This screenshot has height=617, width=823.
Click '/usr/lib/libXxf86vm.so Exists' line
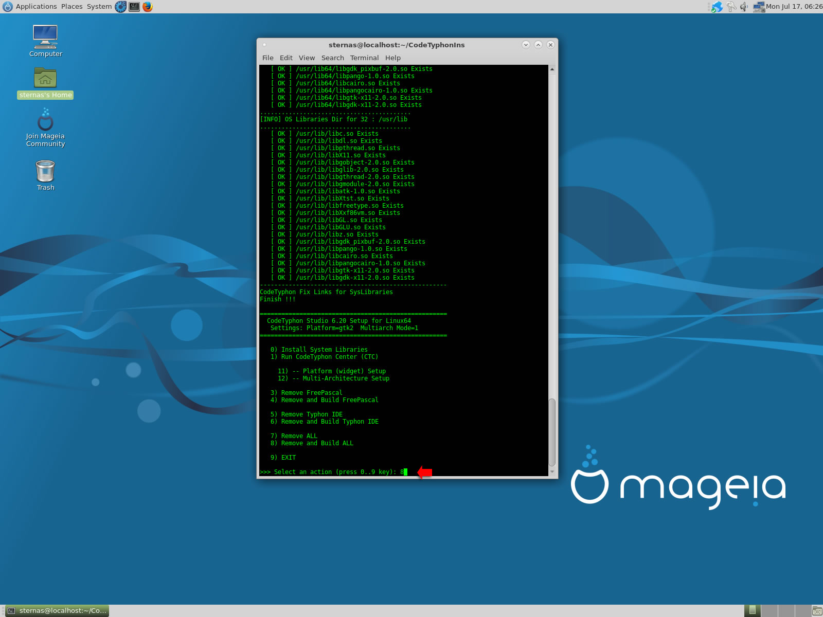coord(335,213)
